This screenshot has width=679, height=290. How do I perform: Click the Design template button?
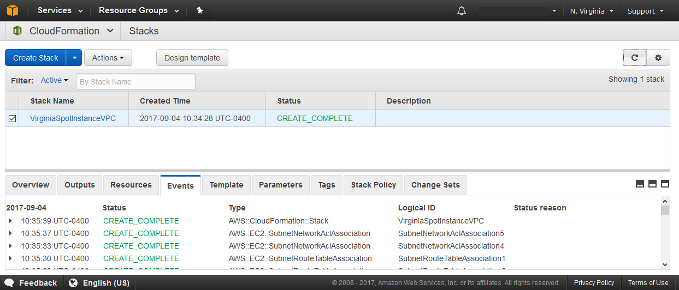click(x=192, y=58)
